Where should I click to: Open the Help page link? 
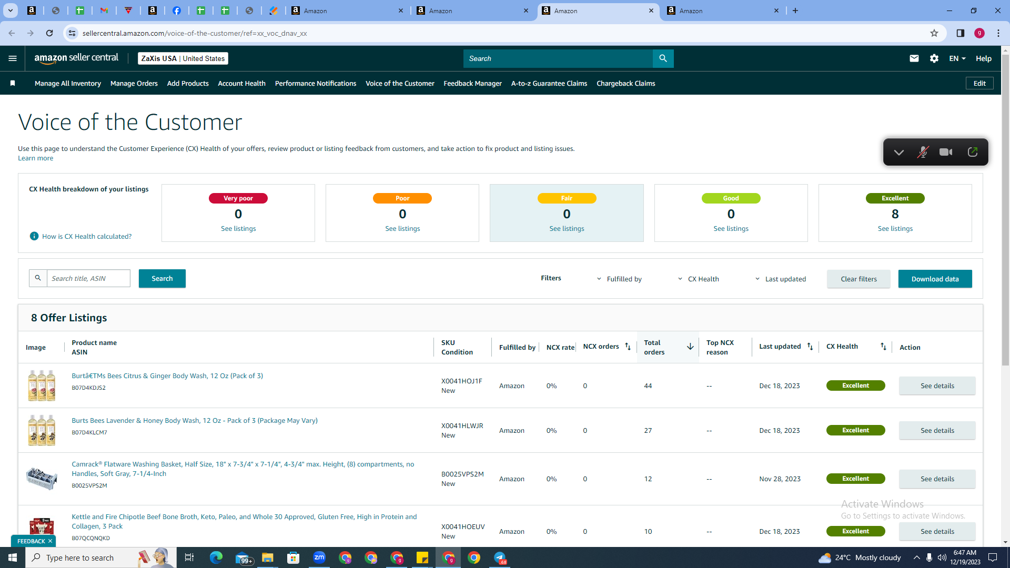tap(983, 58)
